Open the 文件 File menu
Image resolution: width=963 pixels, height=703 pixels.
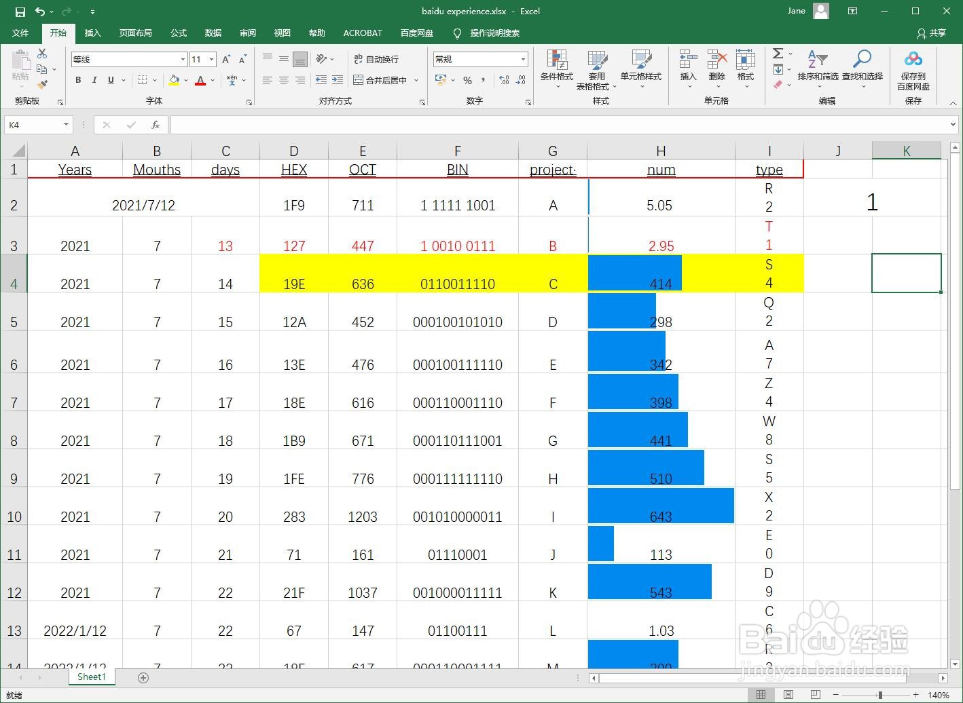[20, 33]
